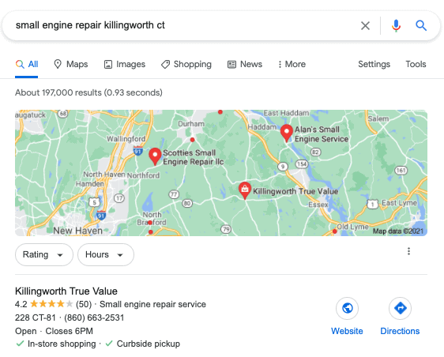Image resolution: width=444 pixels, height=357 pixels.
Task: Click Scotties Small Engine Repair map pin
Action: click(155, 156)
